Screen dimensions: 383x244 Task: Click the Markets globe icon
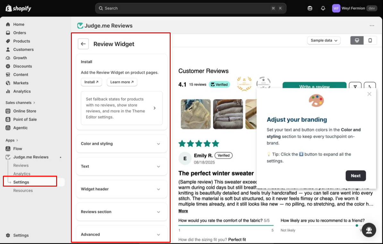pos(8,83)
